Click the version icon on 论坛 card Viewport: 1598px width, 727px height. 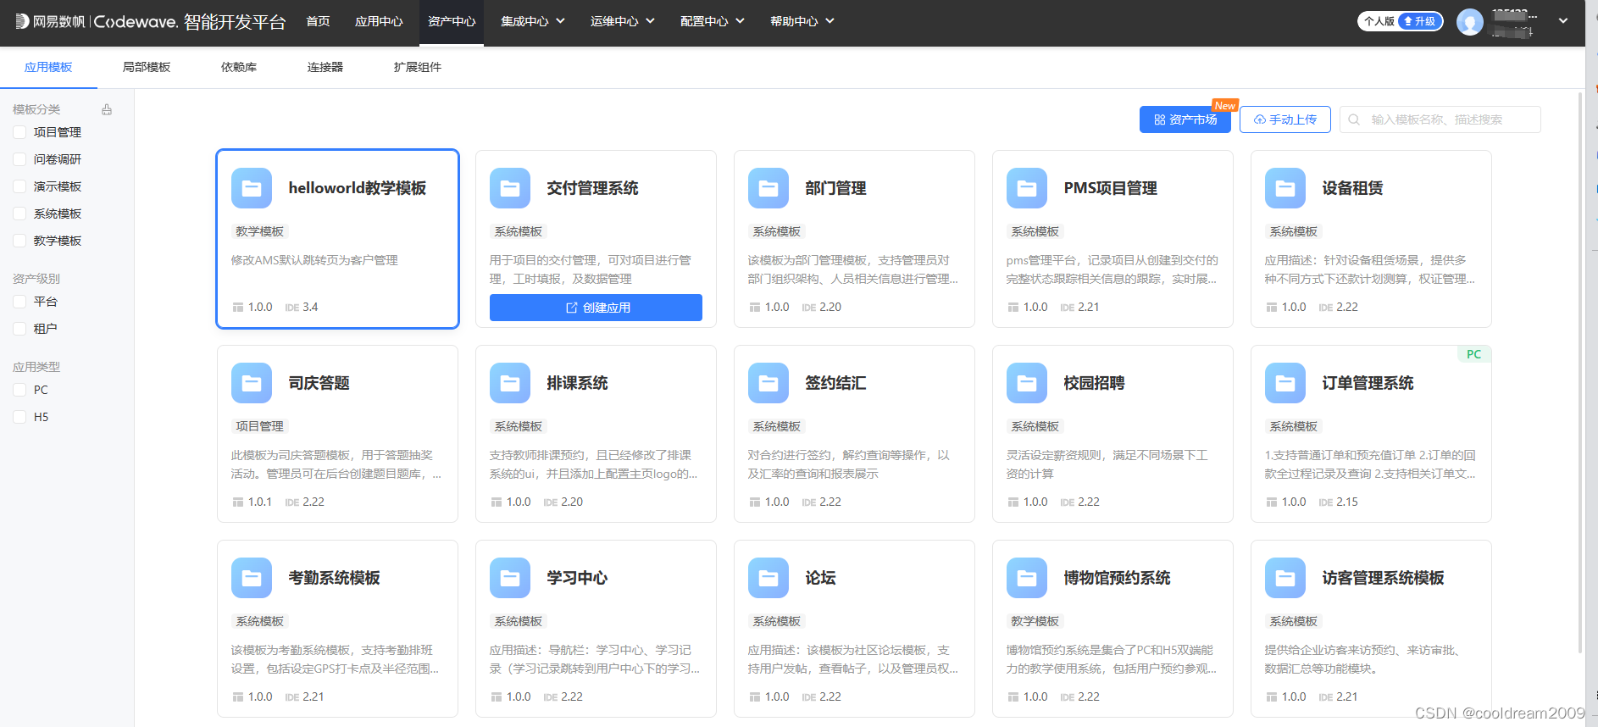(x=755, y=696)
